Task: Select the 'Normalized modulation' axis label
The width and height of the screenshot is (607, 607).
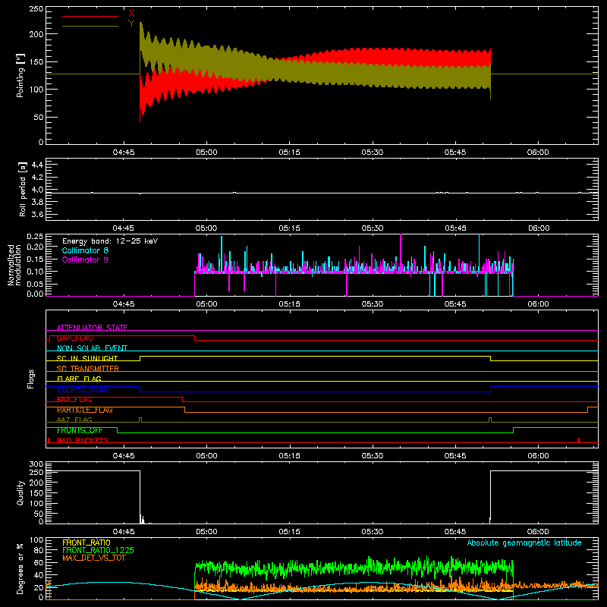Action: pos(14,265)
